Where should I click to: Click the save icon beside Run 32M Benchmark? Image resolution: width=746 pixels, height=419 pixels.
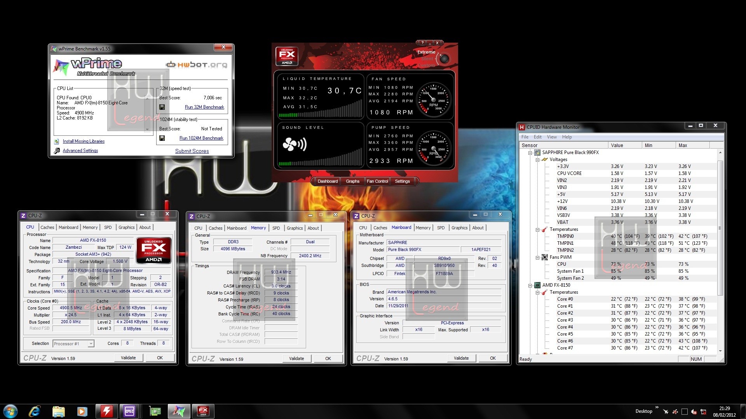[162, 107]
